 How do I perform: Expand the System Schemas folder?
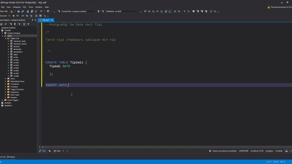point(2,33)
